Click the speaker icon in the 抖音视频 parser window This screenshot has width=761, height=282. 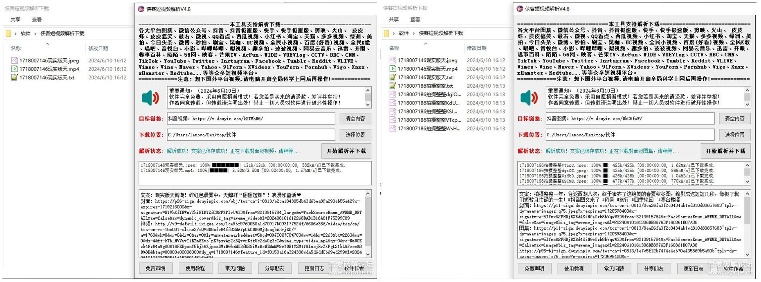150,98
